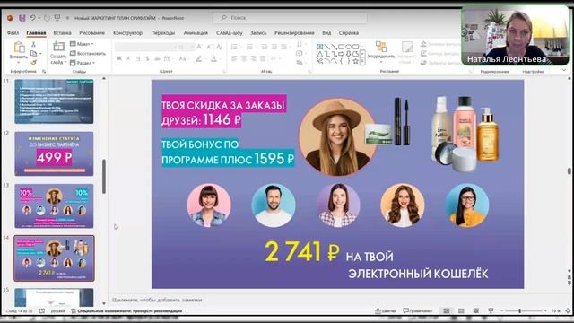Image resolution: width=574 pixels, height=323 pixels.
Task: Select the star shape in shapes gallery
Action: pos(355,61)
